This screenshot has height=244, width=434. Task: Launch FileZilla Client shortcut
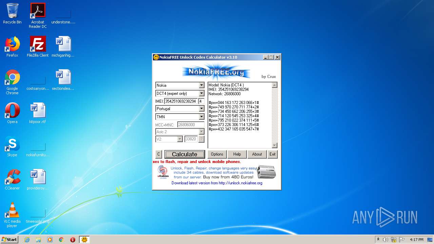pos(38,47)
